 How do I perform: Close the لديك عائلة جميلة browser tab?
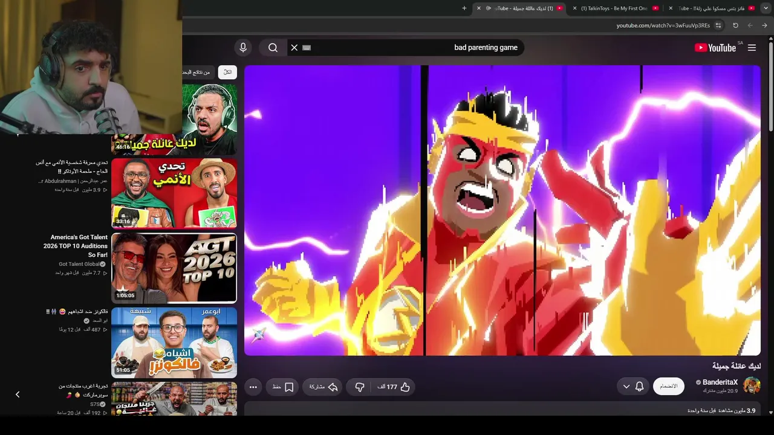(479, 8)
